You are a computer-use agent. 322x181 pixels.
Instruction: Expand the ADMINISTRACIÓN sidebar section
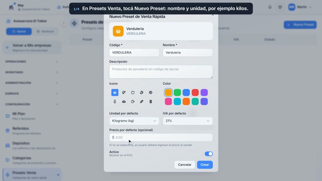click(32, 83)
